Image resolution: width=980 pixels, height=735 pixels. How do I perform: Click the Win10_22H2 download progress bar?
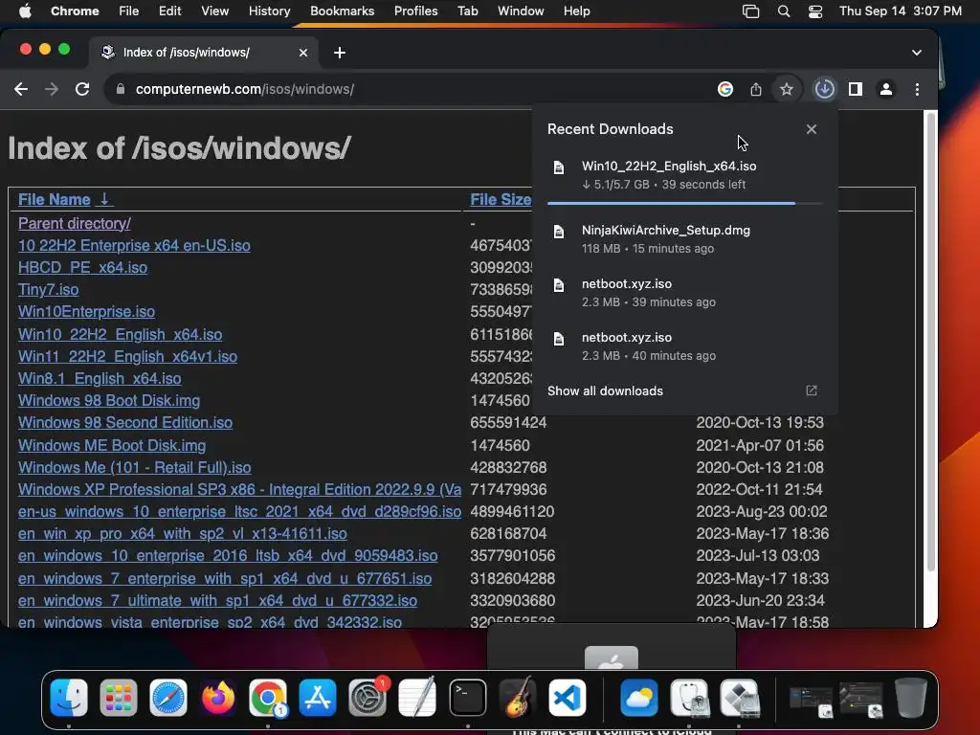coord(685,203)
